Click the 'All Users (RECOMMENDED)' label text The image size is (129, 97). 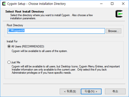28,46
